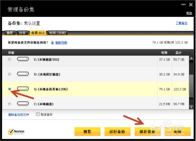The image size is (196, 141).
Task: Click the G: drive disk icon
Action: point(23,89)
